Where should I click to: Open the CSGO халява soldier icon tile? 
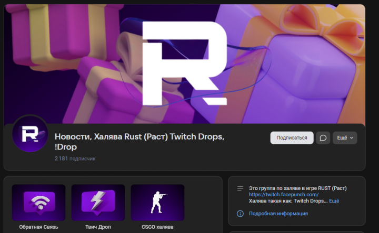(157, 203)
